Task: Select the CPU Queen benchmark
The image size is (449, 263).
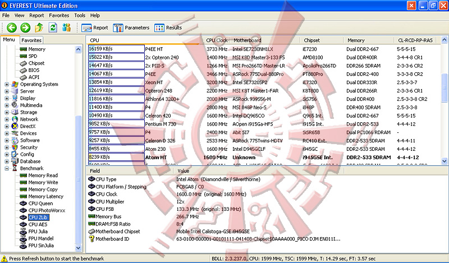Action: coord(40,203)
